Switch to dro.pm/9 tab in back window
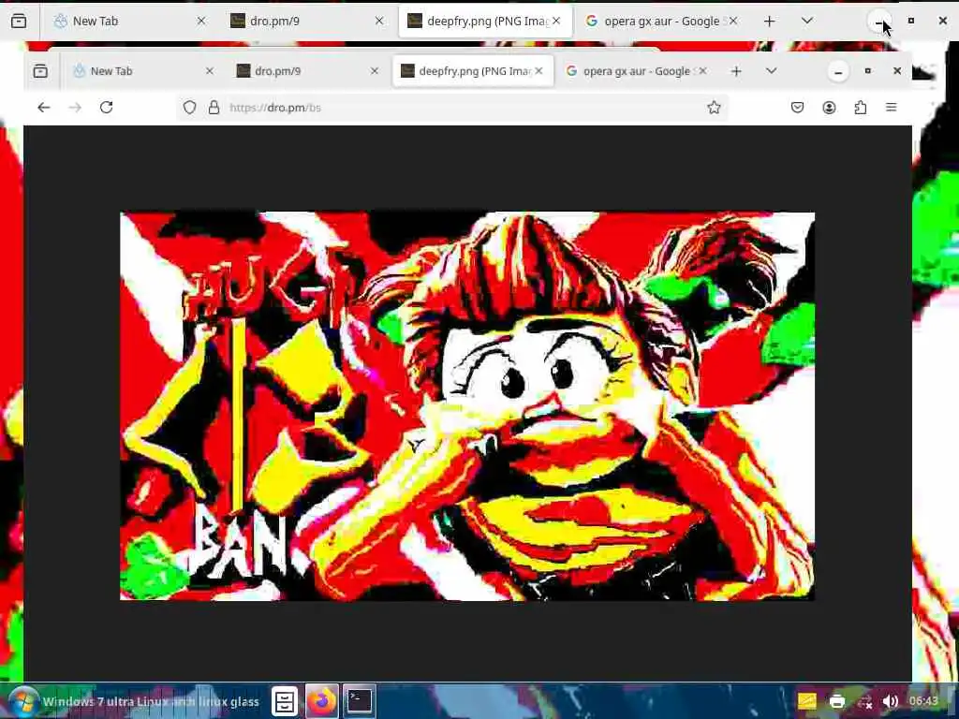The height and width of the screenshot is (719, 959). pyautogui.click(x=308, y=21)
